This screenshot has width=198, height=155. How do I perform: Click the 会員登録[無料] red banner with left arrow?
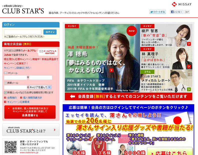coord(129,96)
